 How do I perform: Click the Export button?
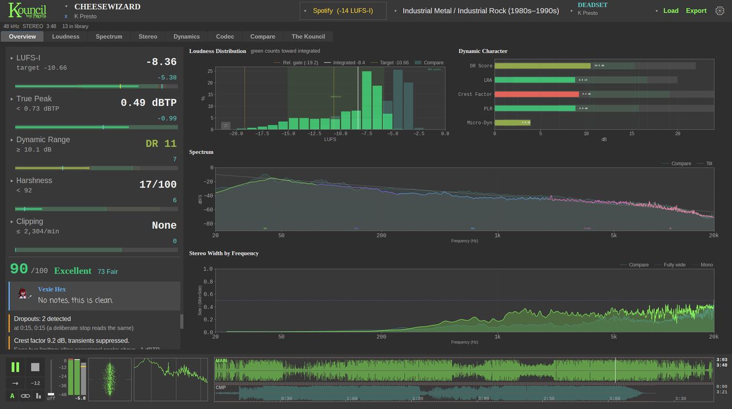coord(696,11)
